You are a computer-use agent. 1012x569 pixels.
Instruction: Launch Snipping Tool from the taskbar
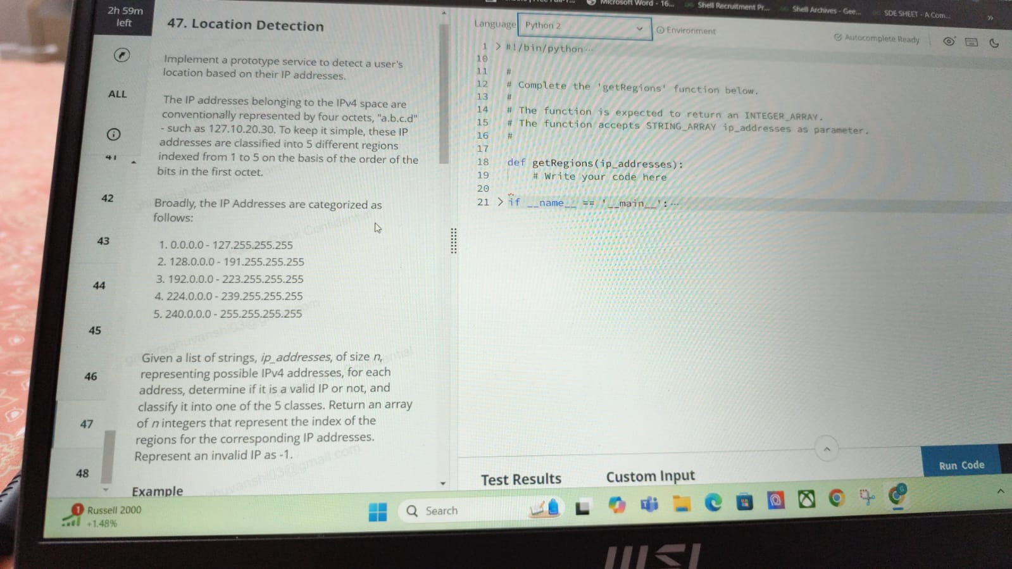pos(867,497)
